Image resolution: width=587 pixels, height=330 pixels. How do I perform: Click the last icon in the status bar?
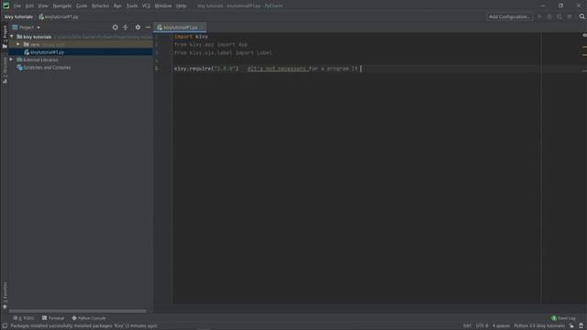click(x=581, y=326)
